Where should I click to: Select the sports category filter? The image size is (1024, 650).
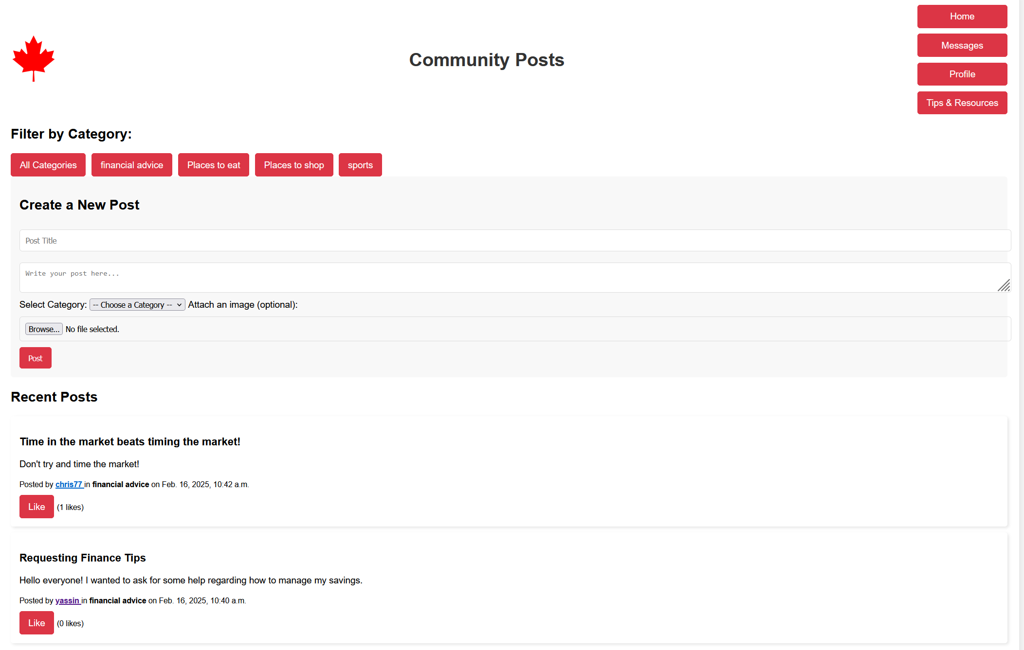click(x=360, y=165)
